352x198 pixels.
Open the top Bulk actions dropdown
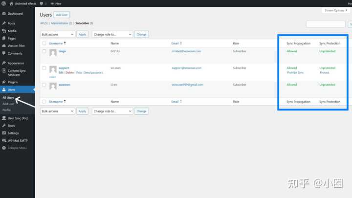tap(57, 34)
